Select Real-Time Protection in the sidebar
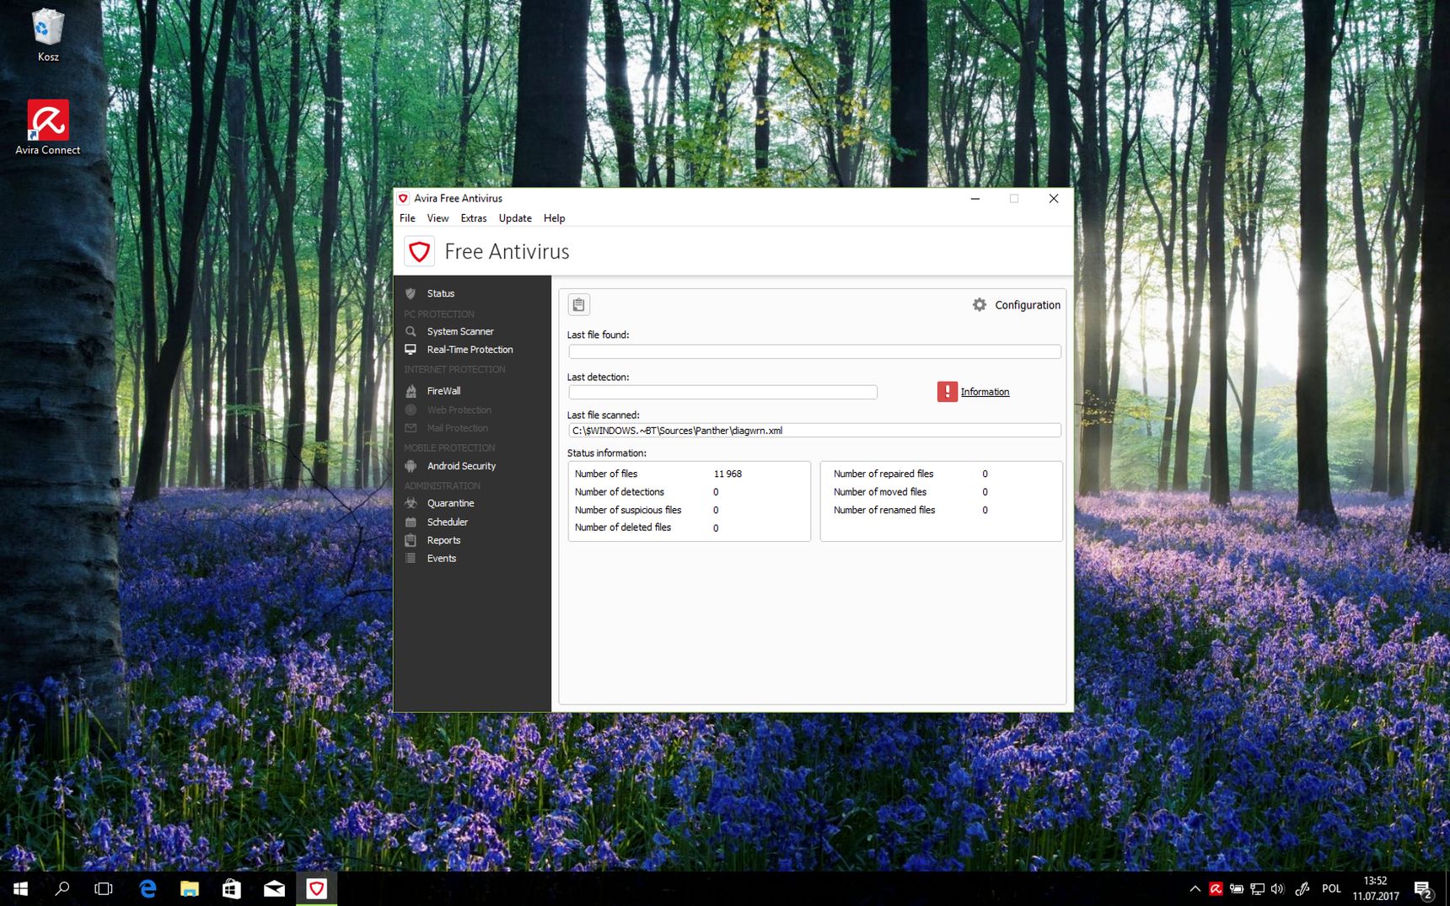 coord(470,350)
